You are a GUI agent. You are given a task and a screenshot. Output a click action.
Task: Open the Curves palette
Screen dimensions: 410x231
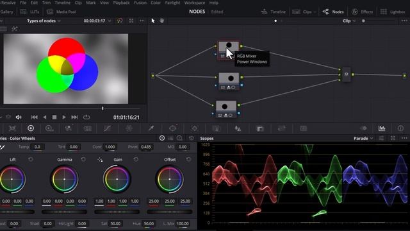pos(107,128)
